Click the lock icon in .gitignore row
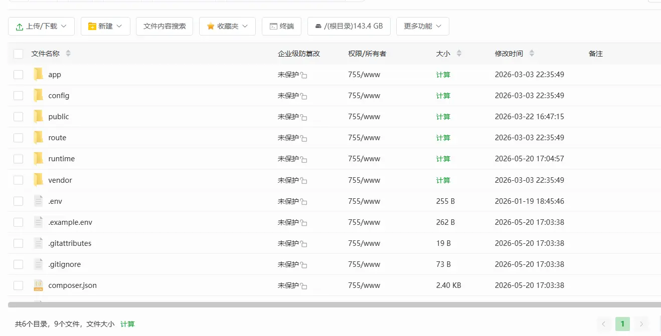Image resolution: width=661 pixels, height=336 pixels. [304, 265]
